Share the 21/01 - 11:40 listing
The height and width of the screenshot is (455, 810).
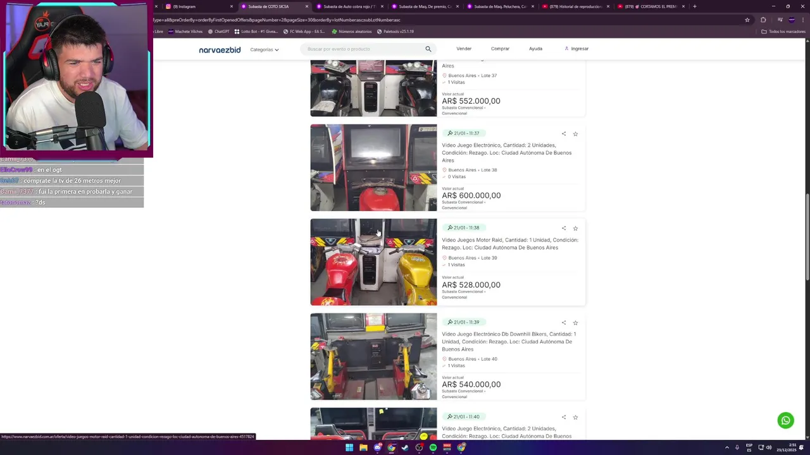tap(564, 417)
